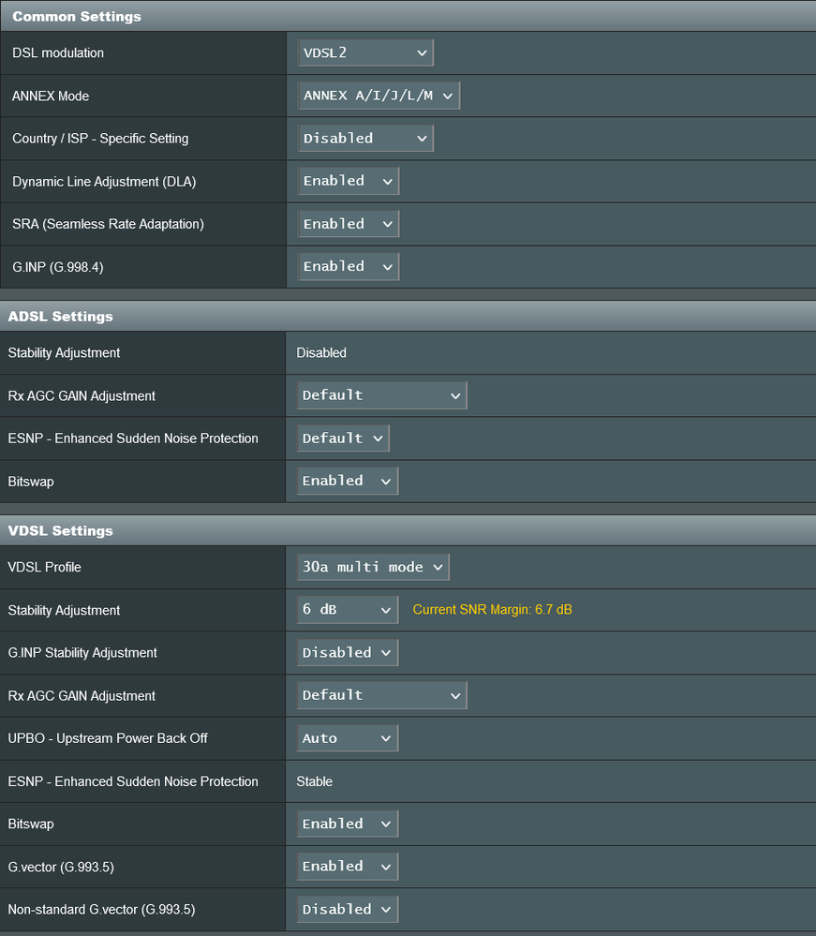This screenshot has width=816, height=936.
Task: Open Country / ISP - Specific Setting dropdown
Action: (365, 139)
